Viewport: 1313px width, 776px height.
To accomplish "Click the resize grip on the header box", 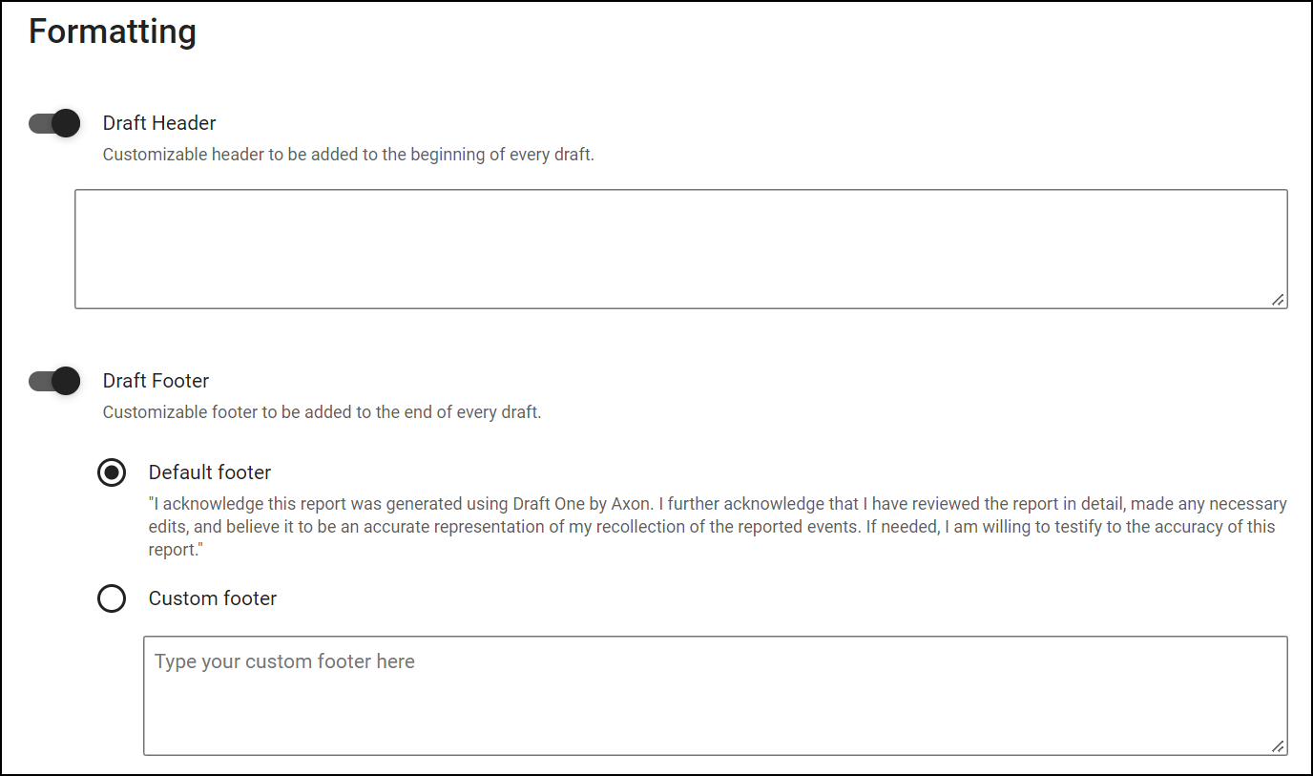I will (1279, 301).
